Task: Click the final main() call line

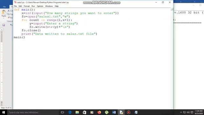Action: (x=19, y=37)
